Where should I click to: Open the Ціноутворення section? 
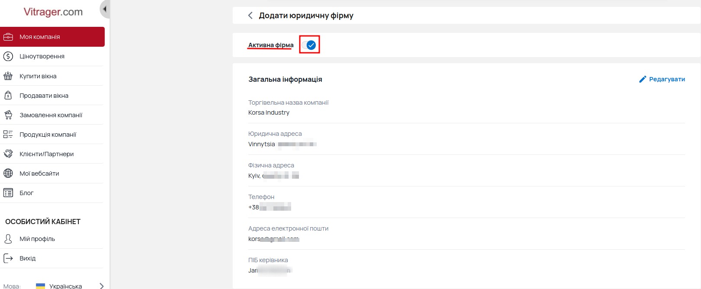tap(42, 56)
